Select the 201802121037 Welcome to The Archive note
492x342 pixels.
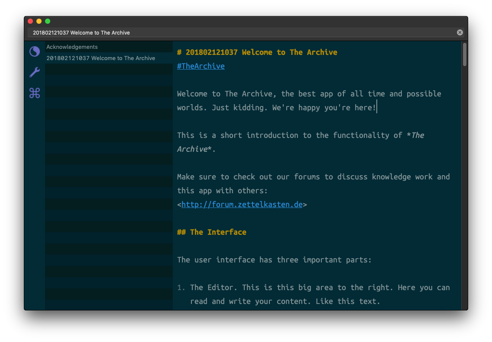pos(109,58)
